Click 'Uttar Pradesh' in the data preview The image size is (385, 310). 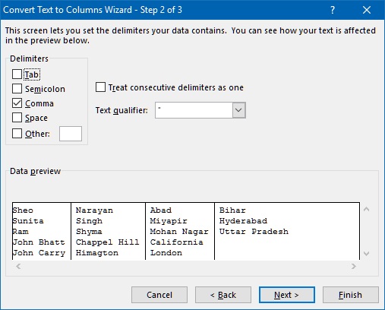[x=254, y=232]
